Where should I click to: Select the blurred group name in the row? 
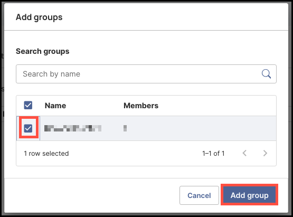(x=73, y=128)
